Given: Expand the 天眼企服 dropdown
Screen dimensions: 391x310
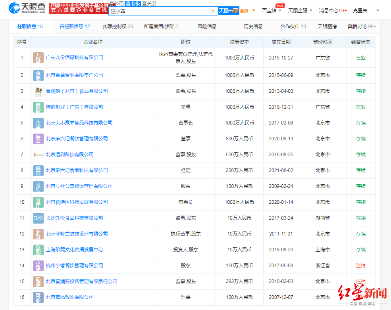Looking at the screenshot, I should [300, 11].
